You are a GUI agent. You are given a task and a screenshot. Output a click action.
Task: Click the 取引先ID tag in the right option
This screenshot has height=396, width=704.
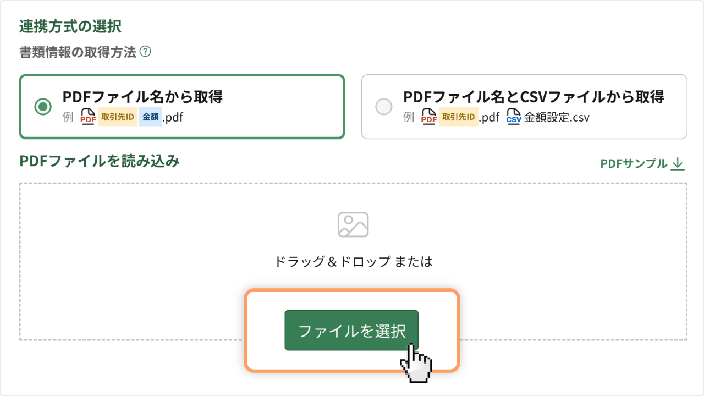coord(459,117)
